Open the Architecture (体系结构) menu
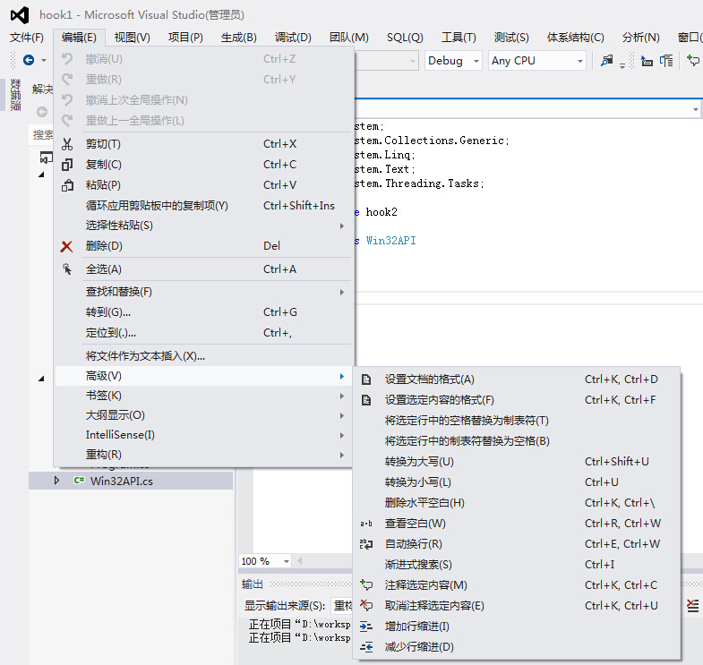703x665 pixels. pos(576,38)
